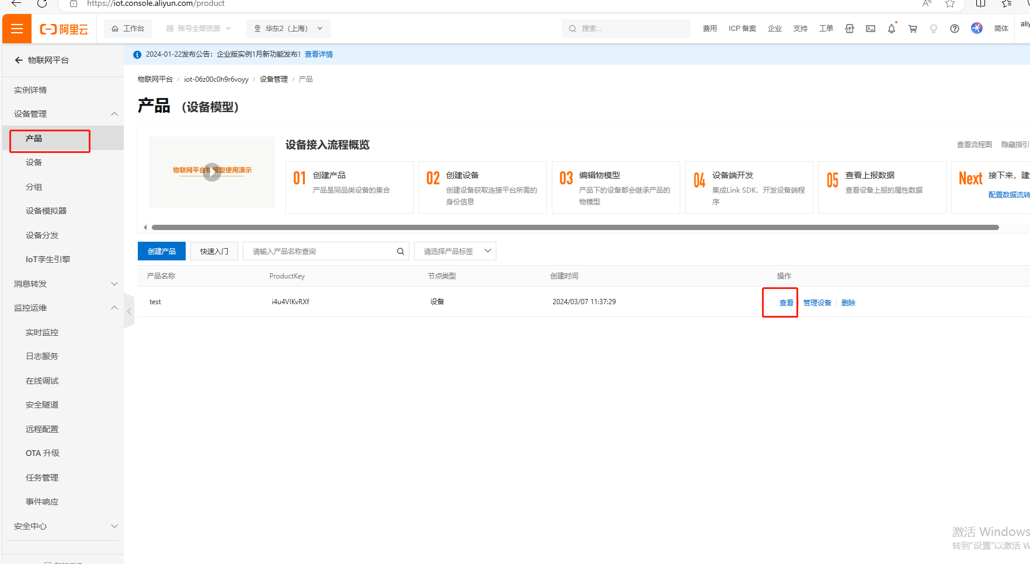
Task: Select 设备 in the sidebar
Action: 34,162
